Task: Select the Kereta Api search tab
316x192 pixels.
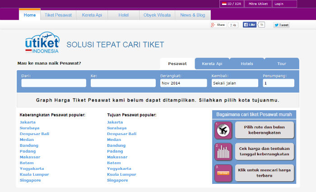Action: (x=212, y=64)
